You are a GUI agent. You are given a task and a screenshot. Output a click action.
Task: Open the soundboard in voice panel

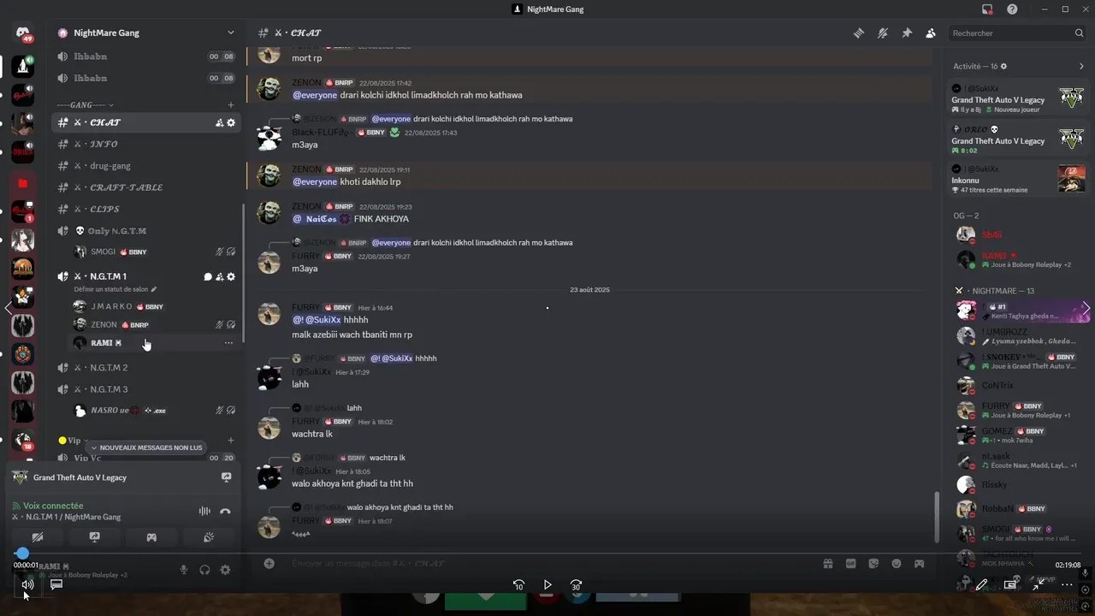coord(208,537)
